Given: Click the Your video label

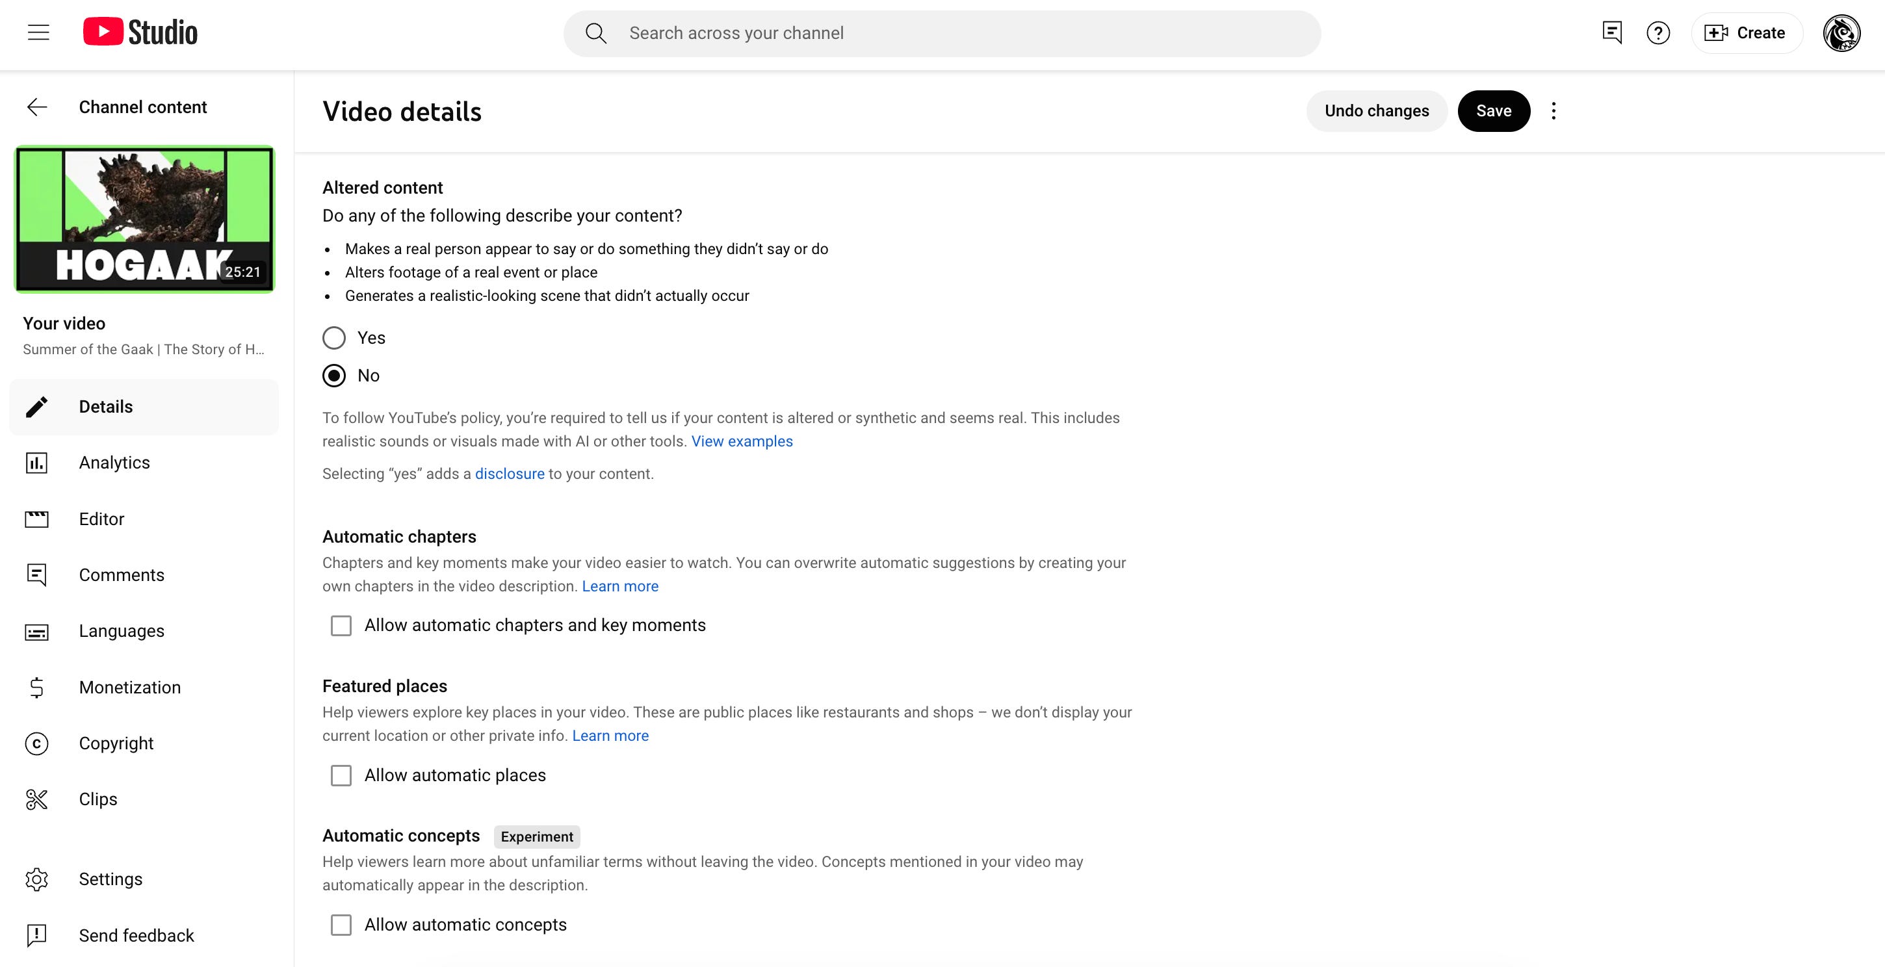Looking at the screenshot, I should 64,324.
